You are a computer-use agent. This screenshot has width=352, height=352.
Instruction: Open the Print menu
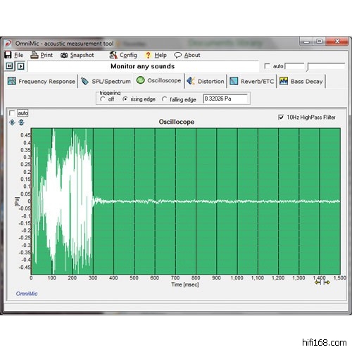46,55
